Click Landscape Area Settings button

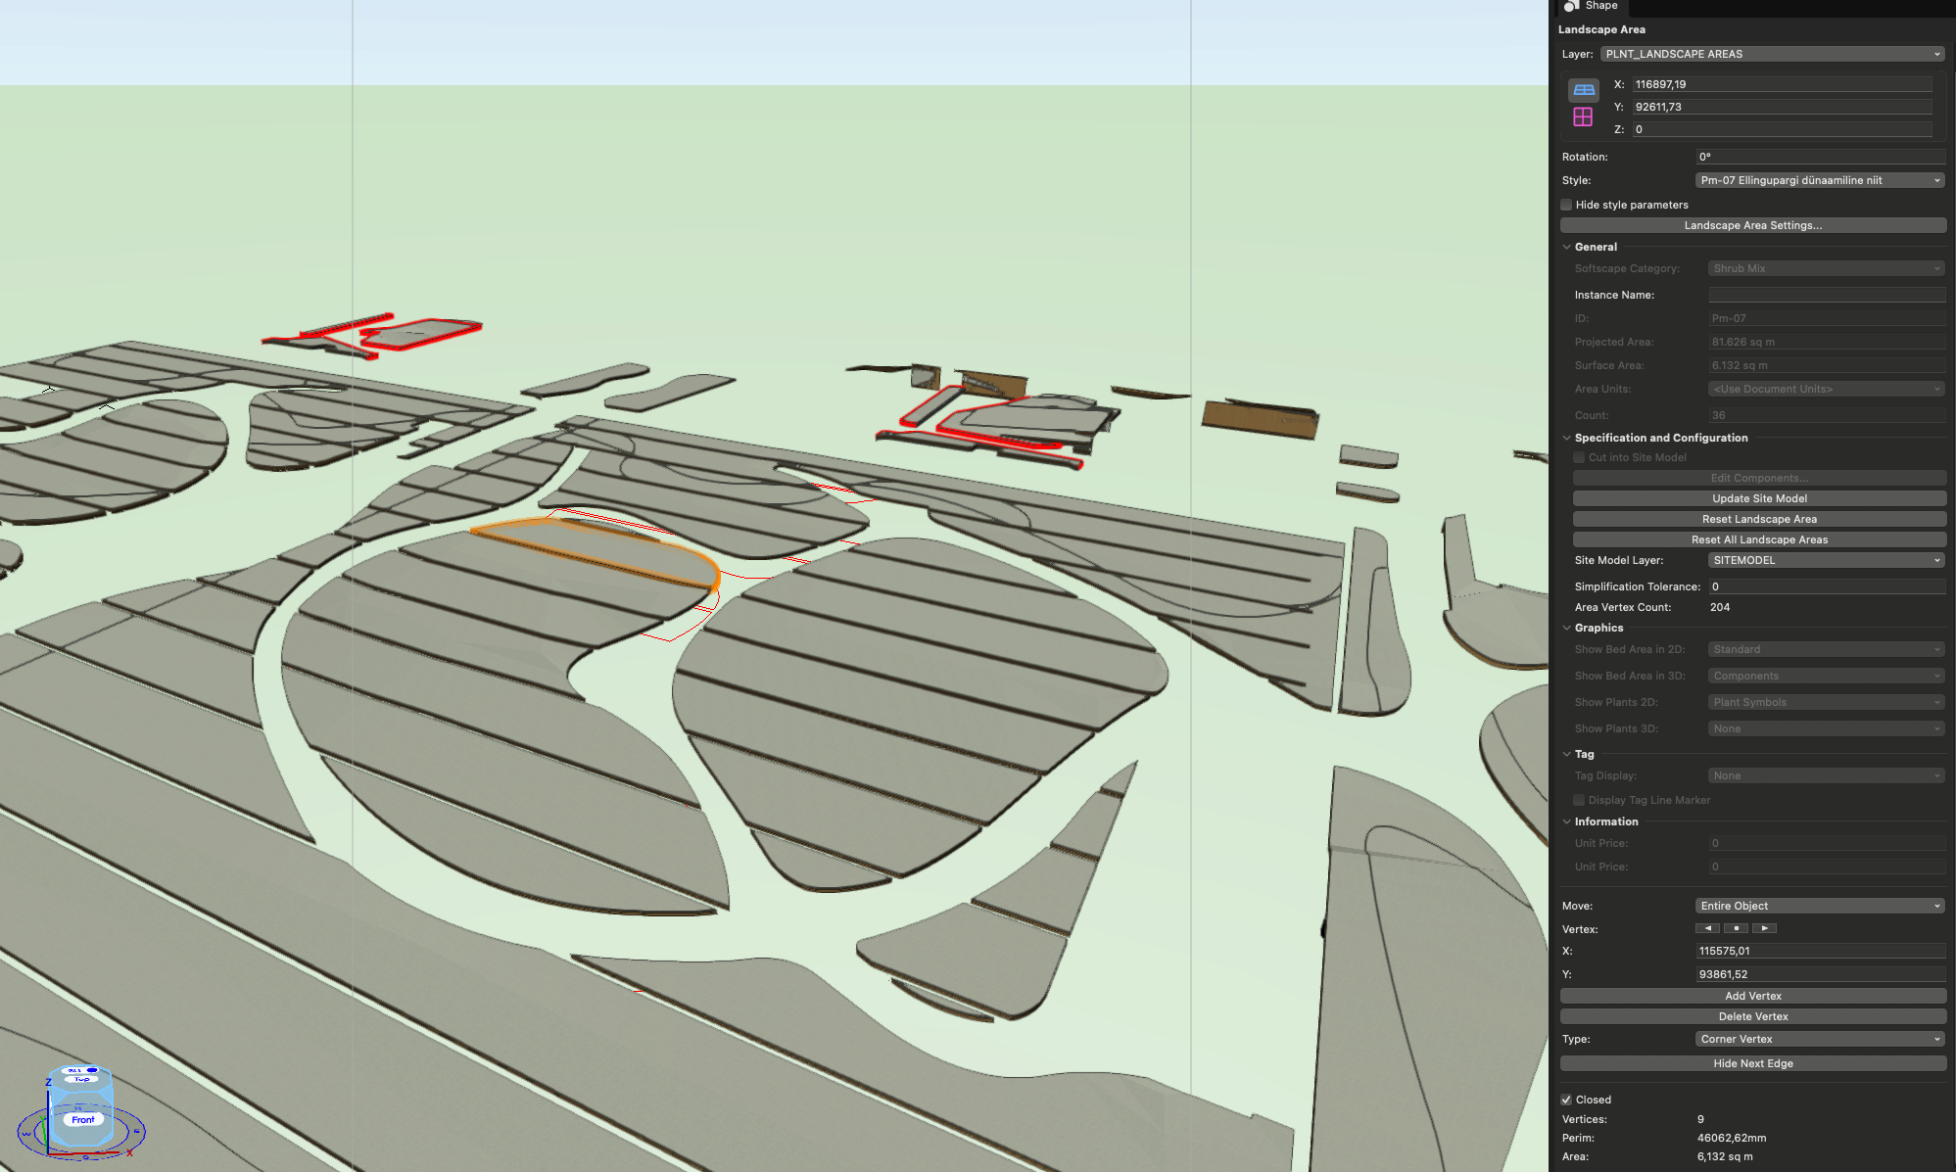click(1752, 225)
